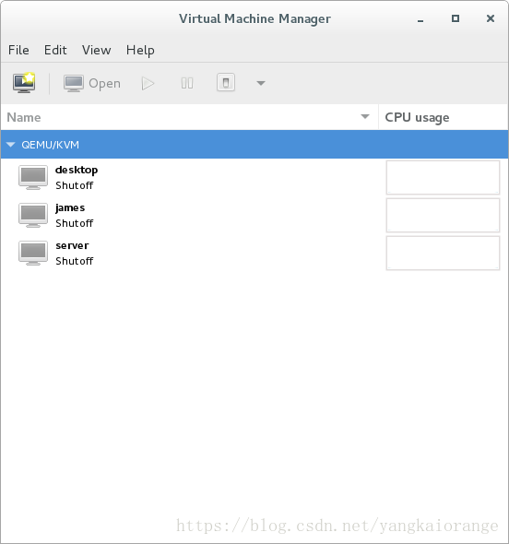Click the CPU usage column header
Image resolution: width=509 pixels, height=544 pixels.
tap(444, 117)
